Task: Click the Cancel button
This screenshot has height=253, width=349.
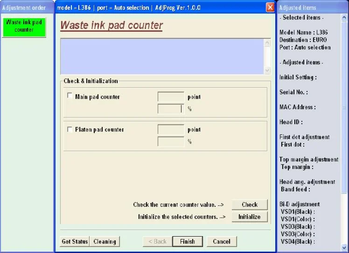Action: 222,241
